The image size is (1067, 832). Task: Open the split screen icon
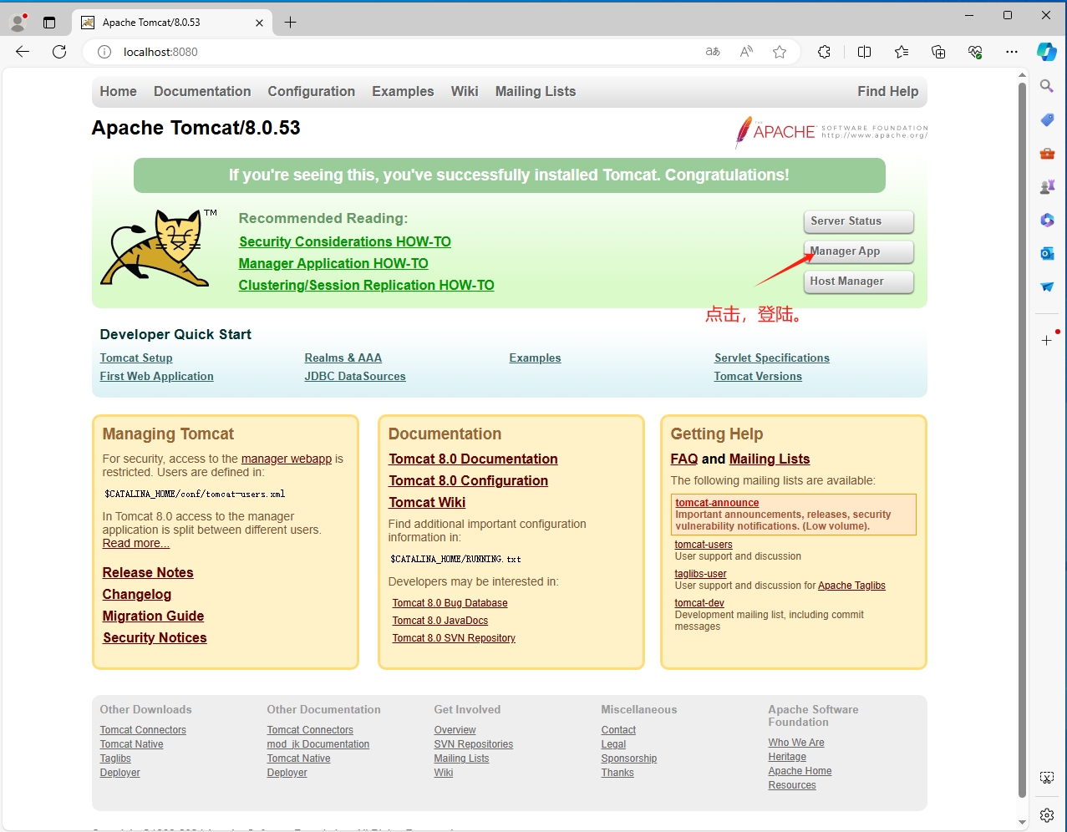pos(865,52)
